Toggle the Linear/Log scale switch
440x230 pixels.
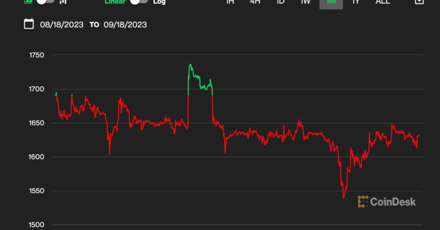138,2
